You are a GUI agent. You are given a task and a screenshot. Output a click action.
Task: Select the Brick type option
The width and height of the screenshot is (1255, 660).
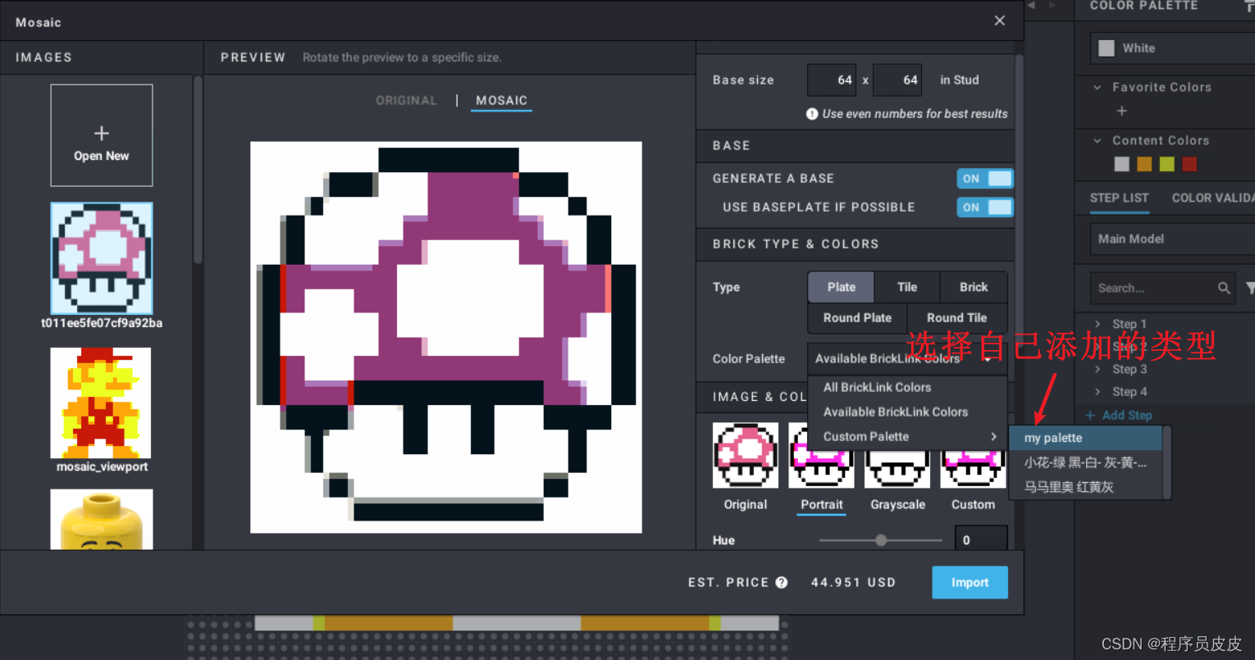pyautogui.click(x=974, y=287)
